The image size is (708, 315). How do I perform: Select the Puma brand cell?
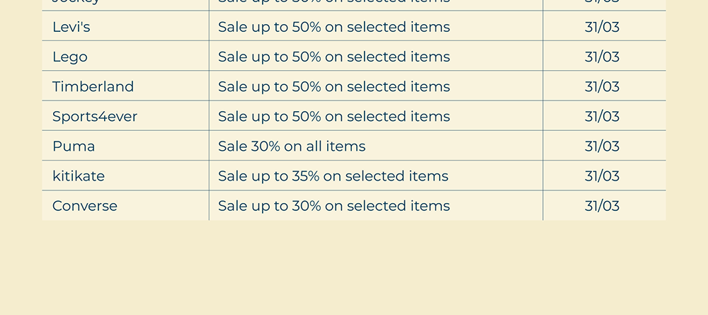74,146
